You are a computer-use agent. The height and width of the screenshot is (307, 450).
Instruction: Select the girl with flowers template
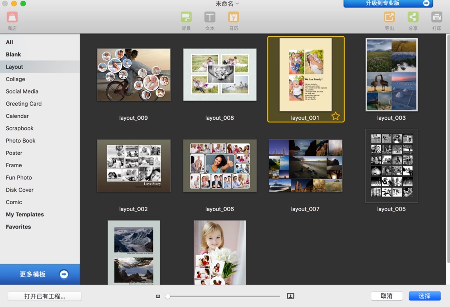(220, 252)
